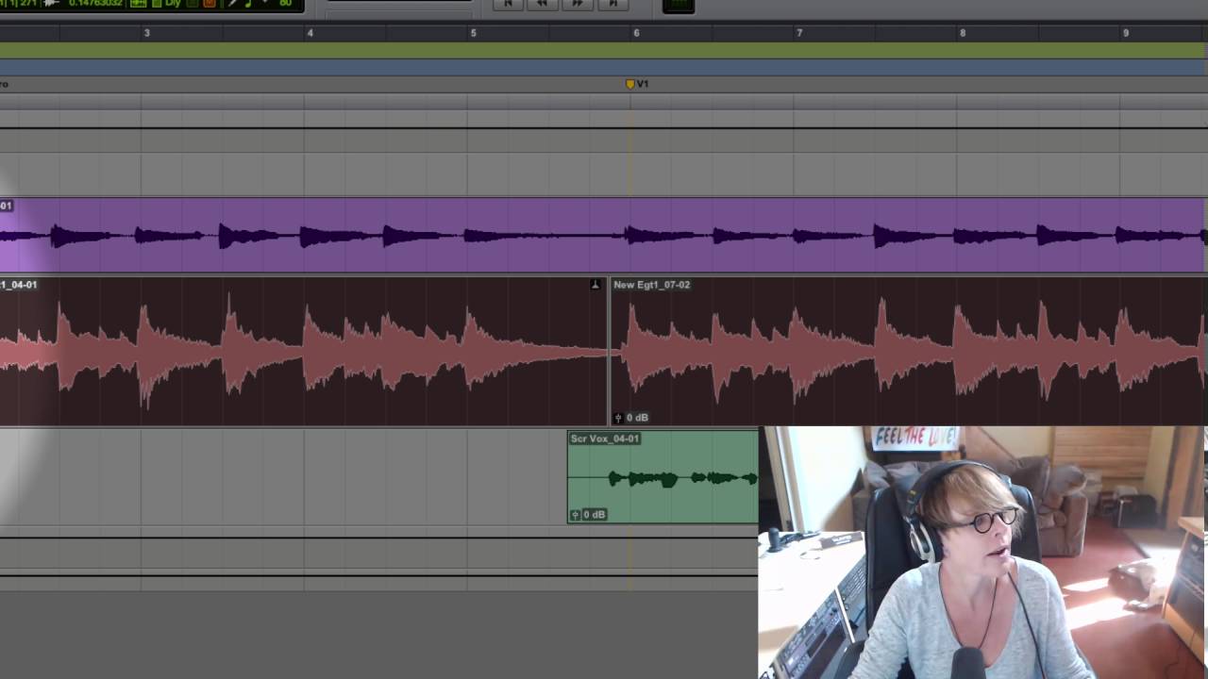The height and width of the screenshot is (679, 1208).
Task: Click bar 8 on the timeline ruler
Action: [963, 33]
